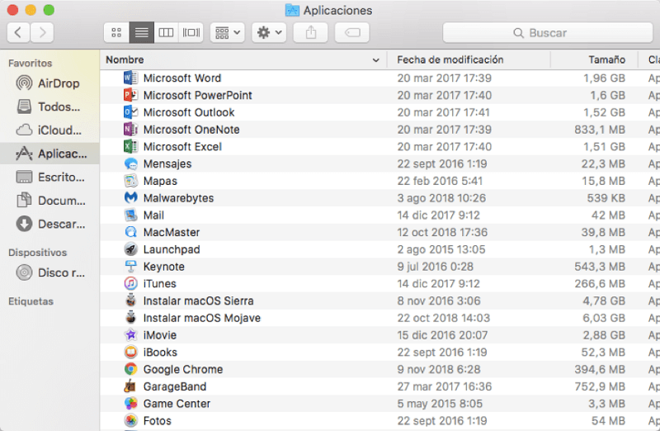The height and width of the screenshot is (431, 660).
Task: Select the Launchpad name text
Action: 172,249
